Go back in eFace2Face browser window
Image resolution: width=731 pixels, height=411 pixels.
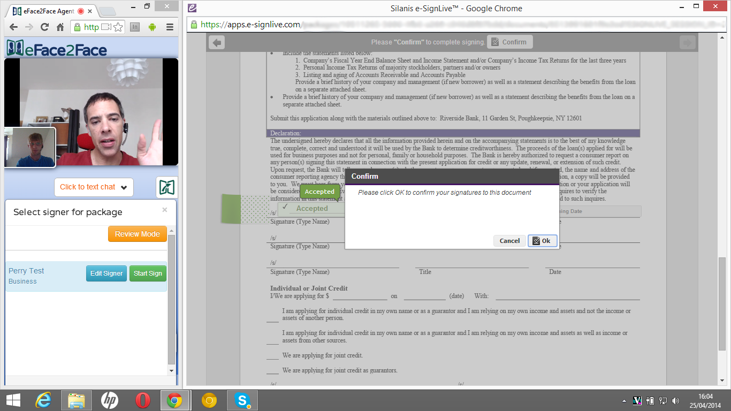(13, 27)
